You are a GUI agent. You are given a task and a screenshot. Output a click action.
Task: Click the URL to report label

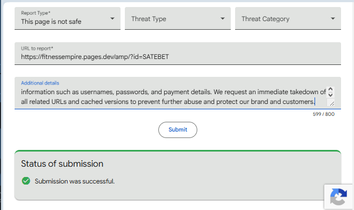click(x=37, y=48)
